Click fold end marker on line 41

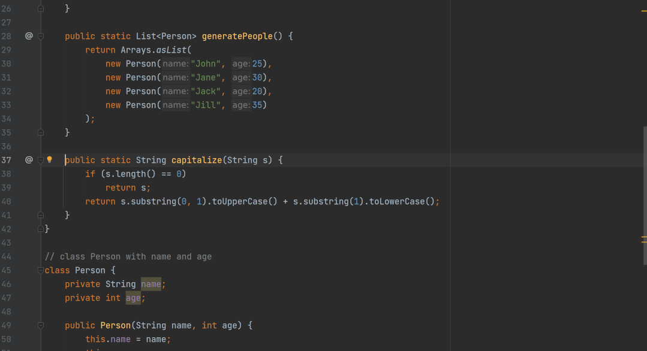point(41,215)
